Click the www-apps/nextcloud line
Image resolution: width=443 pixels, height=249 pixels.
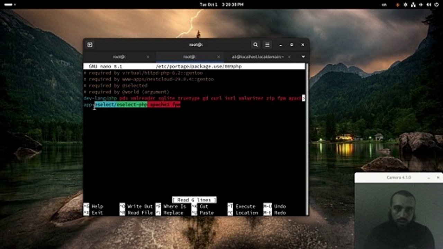[x=149, y=79]
